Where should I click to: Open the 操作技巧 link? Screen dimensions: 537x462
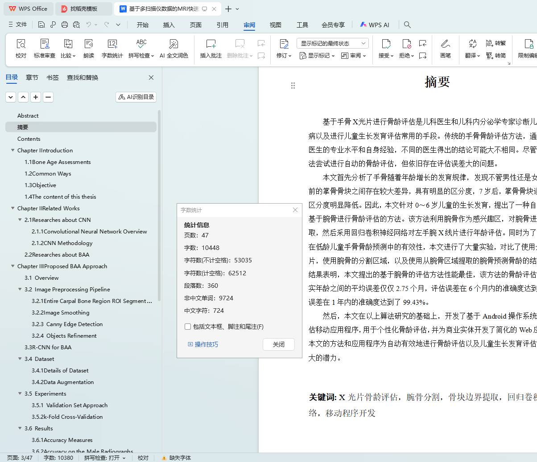tap(203, 344)
